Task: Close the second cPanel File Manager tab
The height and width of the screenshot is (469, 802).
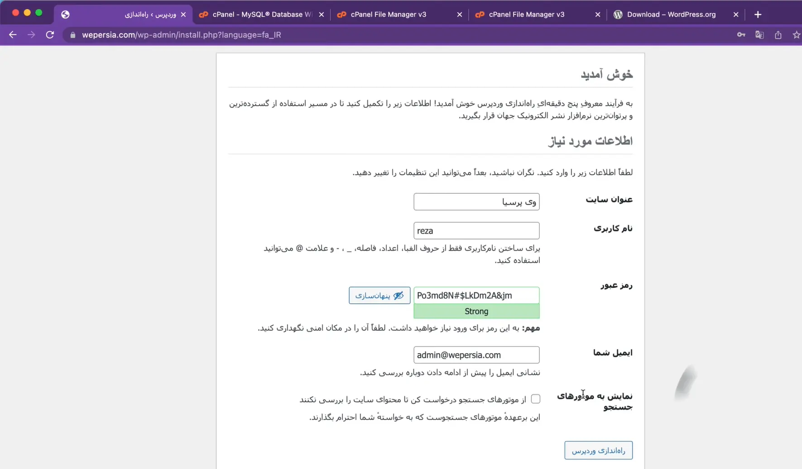Action: pyautogui.click(x=597, y=14)
